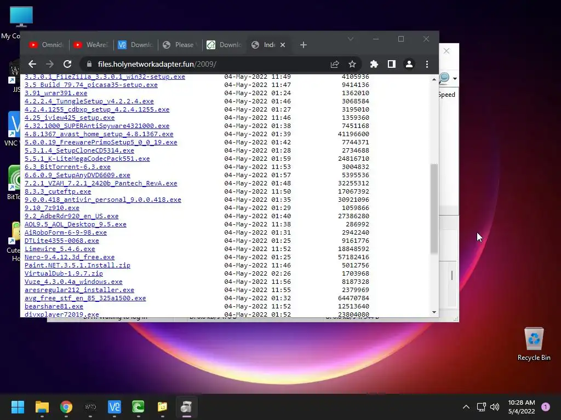Download 3.91_wrar391.exe
Viewport: 561px width, 420px height.
pos(56,93)
